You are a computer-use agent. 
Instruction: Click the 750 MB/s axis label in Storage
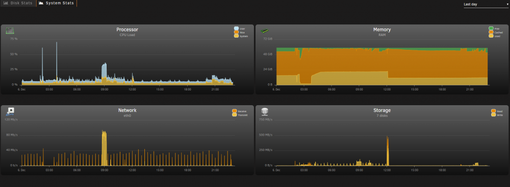[266, 119]
